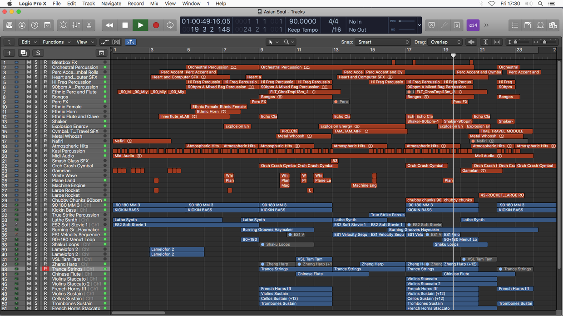Open the Smart Controls panel icon

(63, 26)
